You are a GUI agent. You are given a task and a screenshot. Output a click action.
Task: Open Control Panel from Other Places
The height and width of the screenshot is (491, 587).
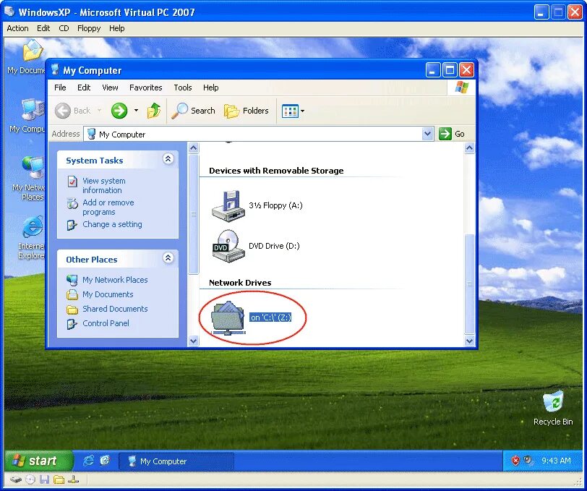106,323
